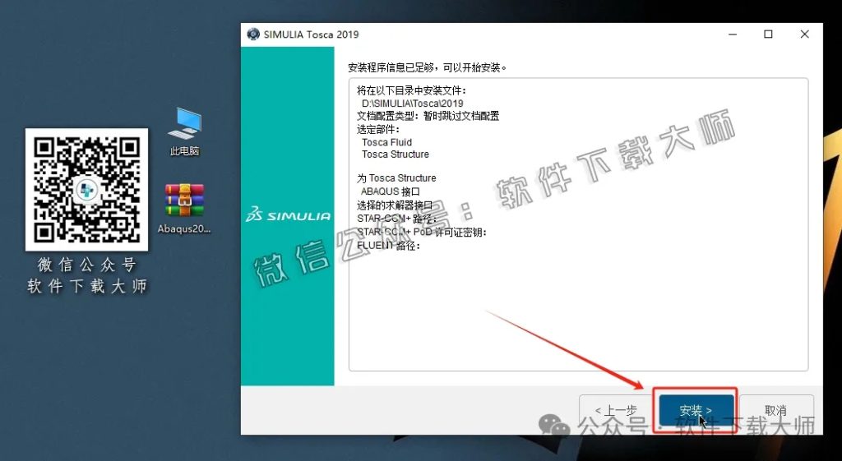842x461 pixels.
Task: Click the line 'FLUENT 路径:'
Action: 388,245
